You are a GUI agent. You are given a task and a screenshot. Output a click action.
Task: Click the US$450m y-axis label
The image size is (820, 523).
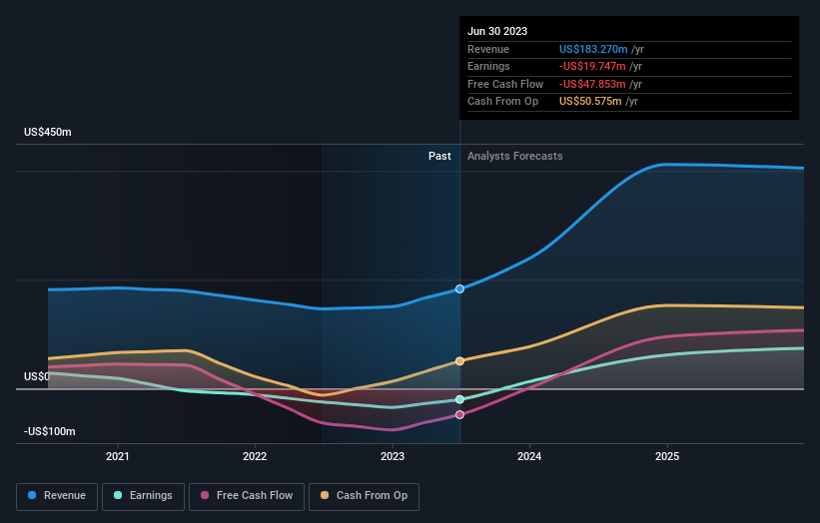pyautogui.click(x=48, y=132)
